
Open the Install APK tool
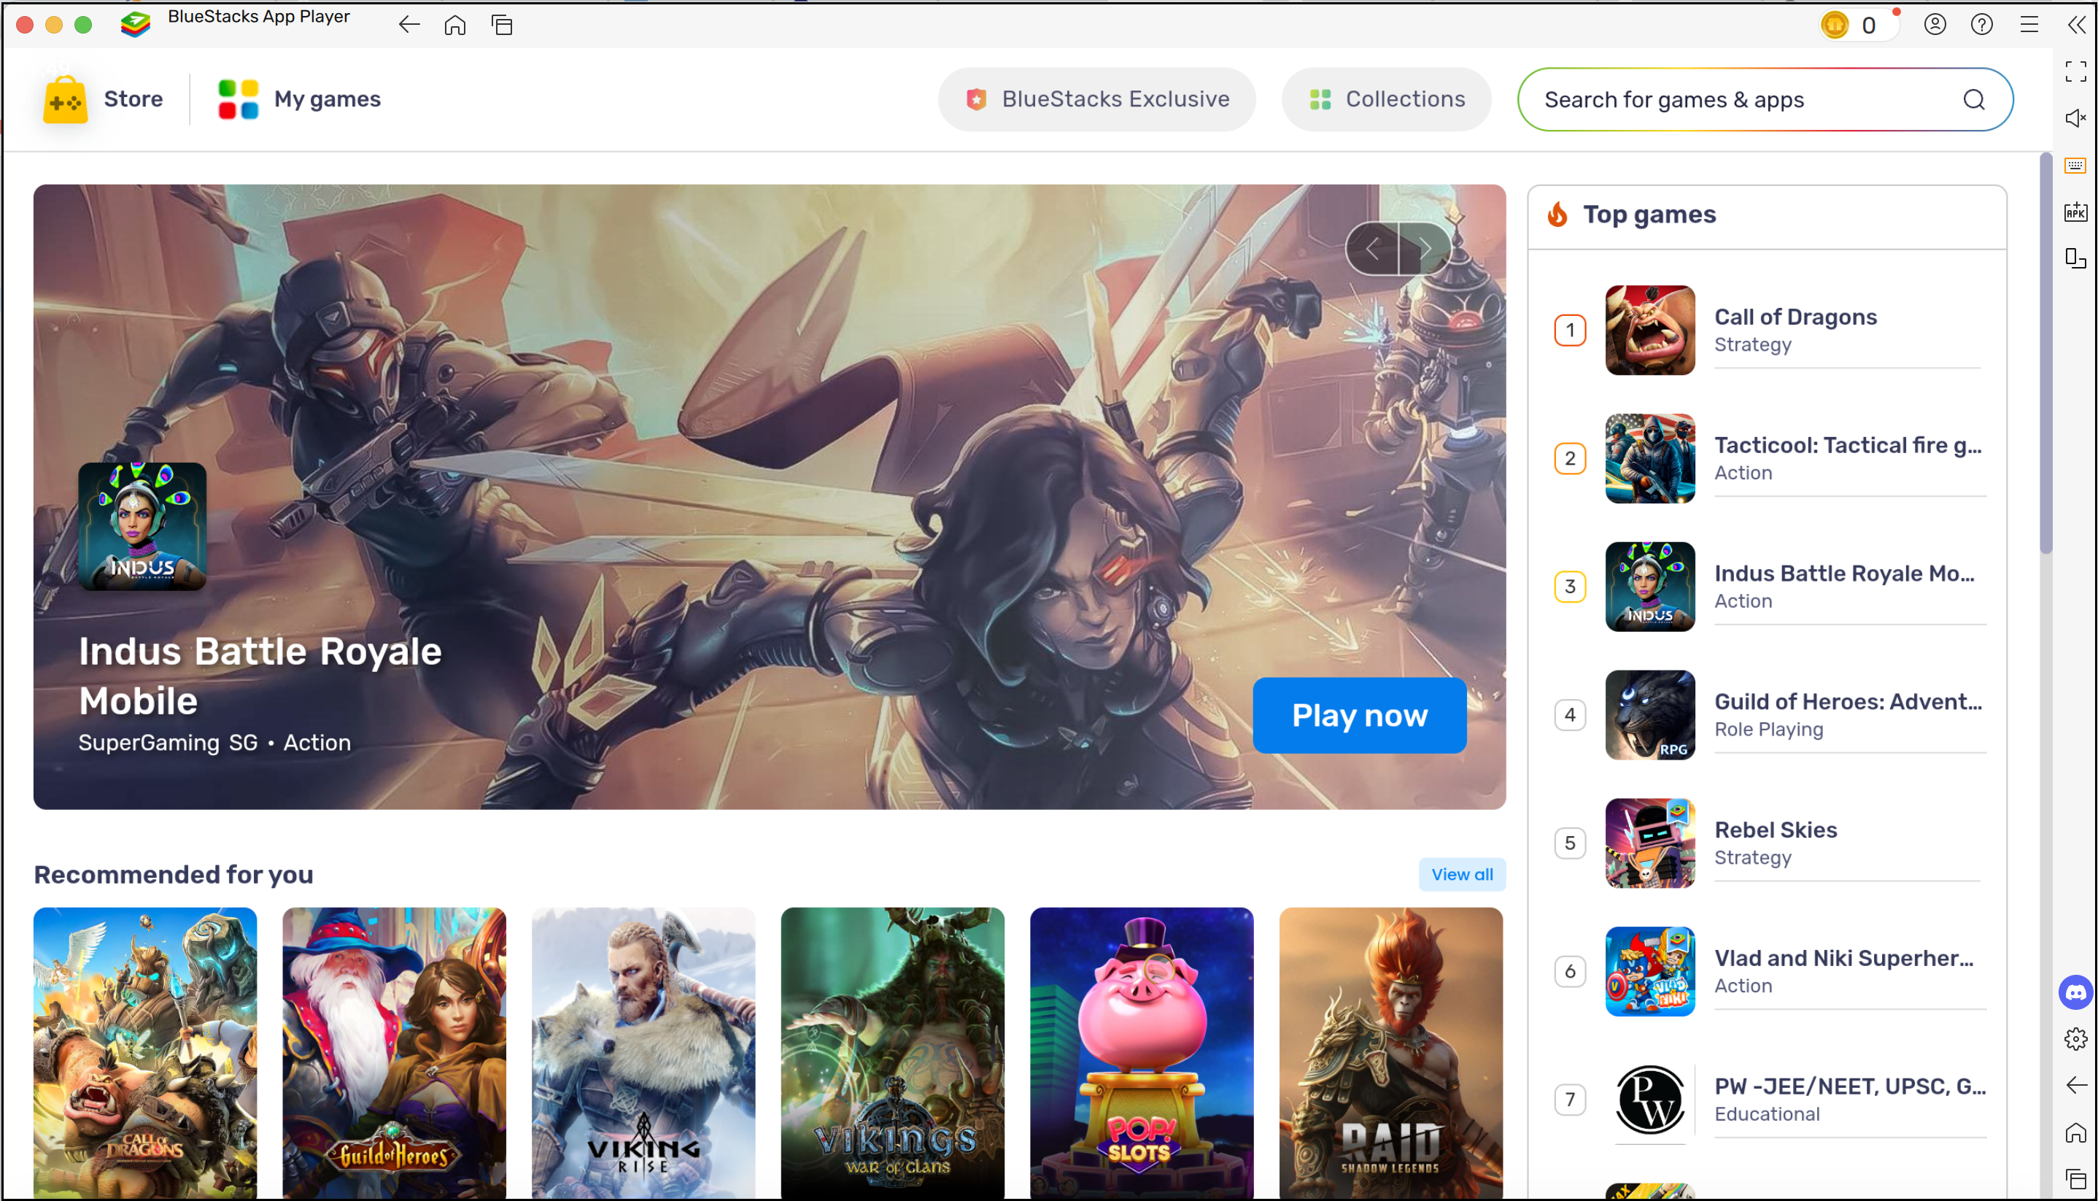[x=2075, y=212]
